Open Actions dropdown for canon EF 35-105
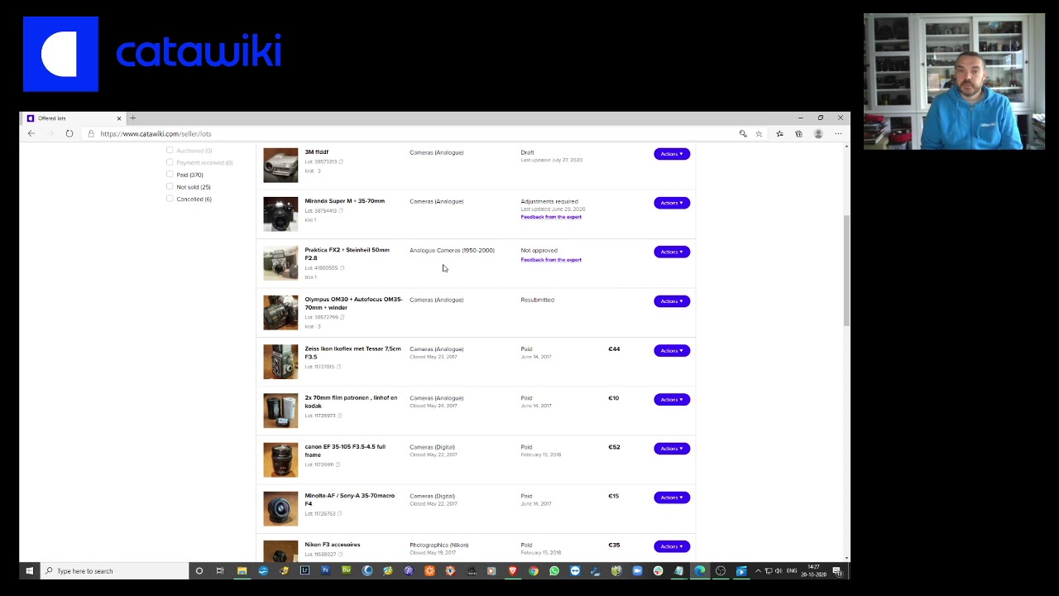 click(672, 449)
